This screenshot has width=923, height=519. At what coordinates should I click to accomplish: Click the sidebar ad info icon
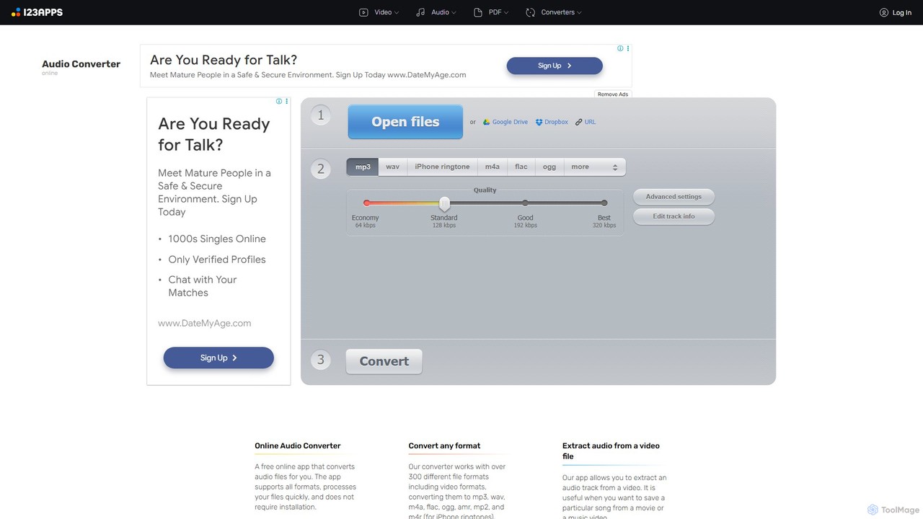[280, 101]
